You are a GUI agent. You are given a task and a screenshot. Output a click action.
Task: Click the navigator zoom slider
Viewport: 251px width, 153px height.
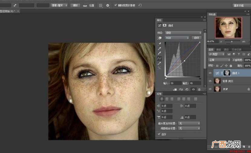[x=232, y=42]
